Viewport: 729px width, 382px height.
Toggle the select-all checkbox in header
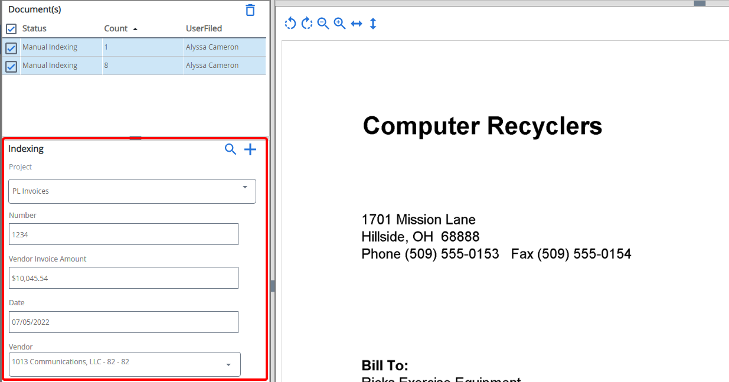pyautogui.click(x=11, y=29)
